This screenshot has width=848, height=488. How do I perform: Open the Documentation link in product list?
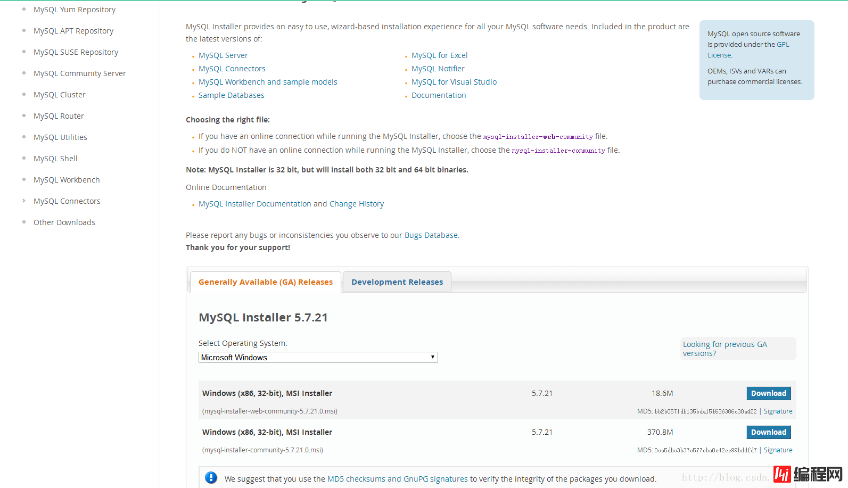coord(439,95)
